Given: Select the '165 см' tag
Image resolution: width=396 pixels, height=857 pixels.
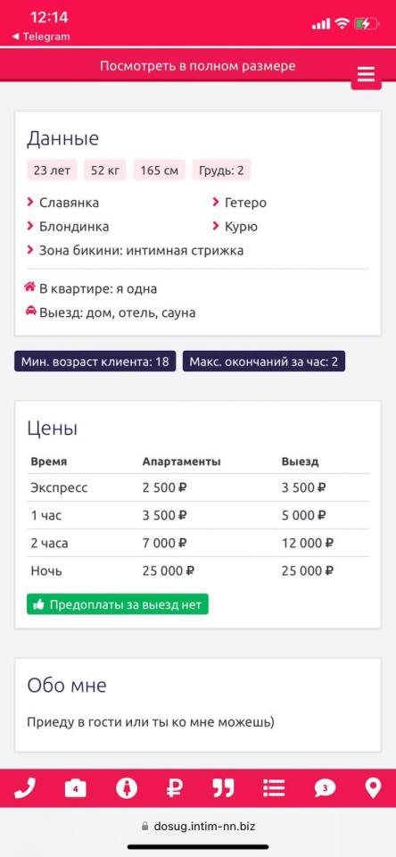Looking at the screenshot, I should point(160,170).
